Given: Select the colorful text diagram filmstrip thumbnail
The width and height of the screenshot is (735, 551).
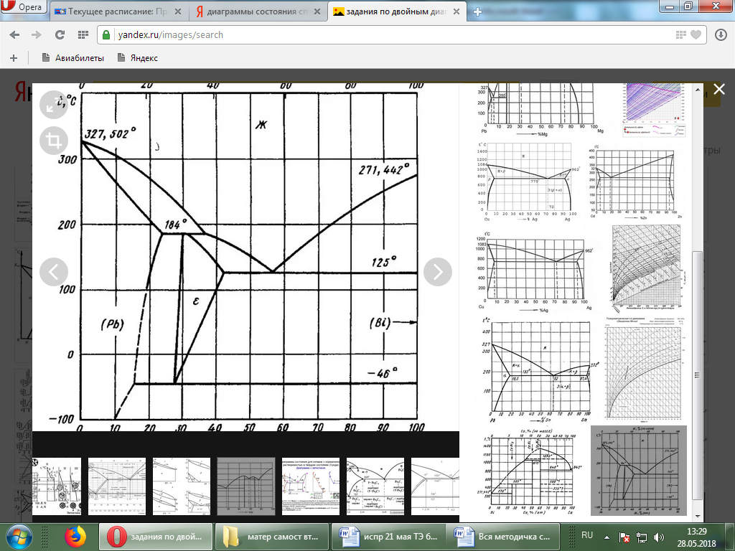Looking at the screenshot, I should click(311, 486).
